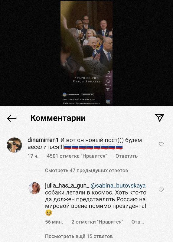Expand 'Смотреть 47 предыдущих ответов'

click(x=86, y=171)
